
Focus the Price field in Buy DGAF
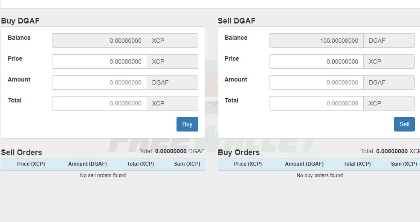[x=100, y=61]
